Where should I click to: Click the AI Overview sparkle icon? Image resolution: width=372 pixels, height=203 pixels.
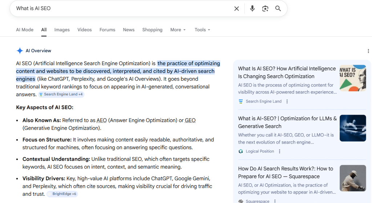pyautogui.click(x=20, y=51)
